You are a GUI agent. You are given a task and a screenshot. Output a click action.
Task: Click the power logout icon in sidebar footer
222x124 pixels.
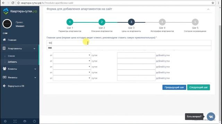tap(34, 121)
